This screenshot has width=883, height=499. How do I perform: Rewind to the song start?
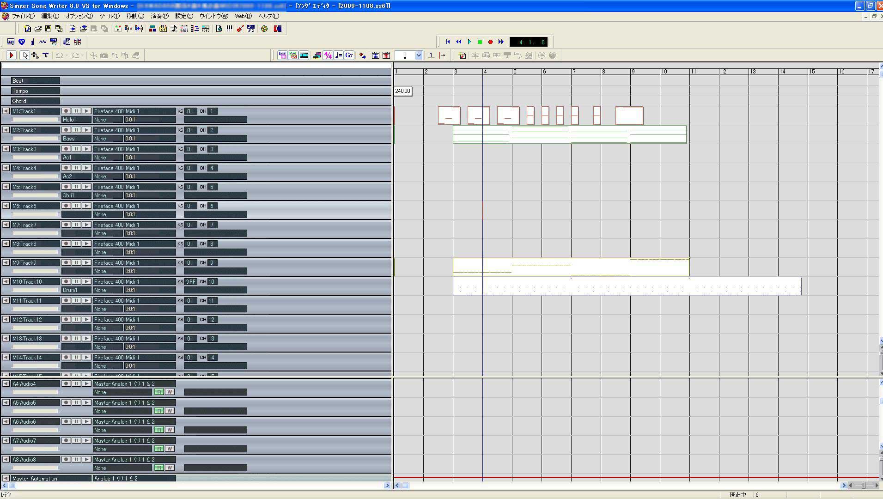pyautogui.click(x=448, y=42)
